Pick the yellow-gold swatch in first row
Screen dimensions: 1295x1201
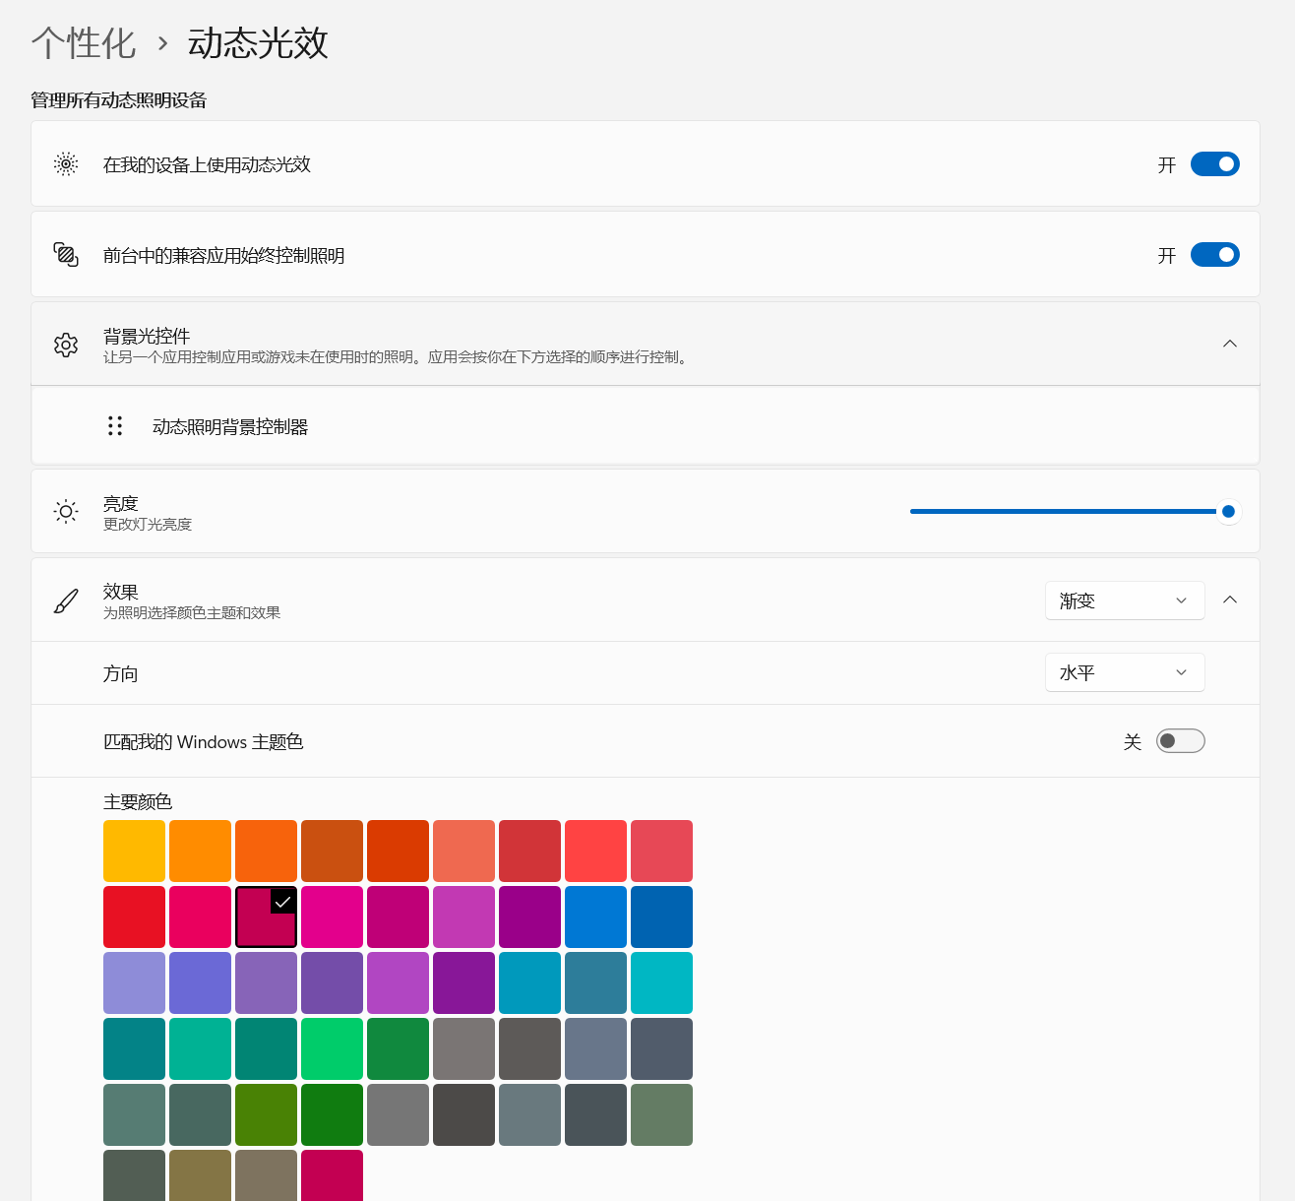coord(134,851)
